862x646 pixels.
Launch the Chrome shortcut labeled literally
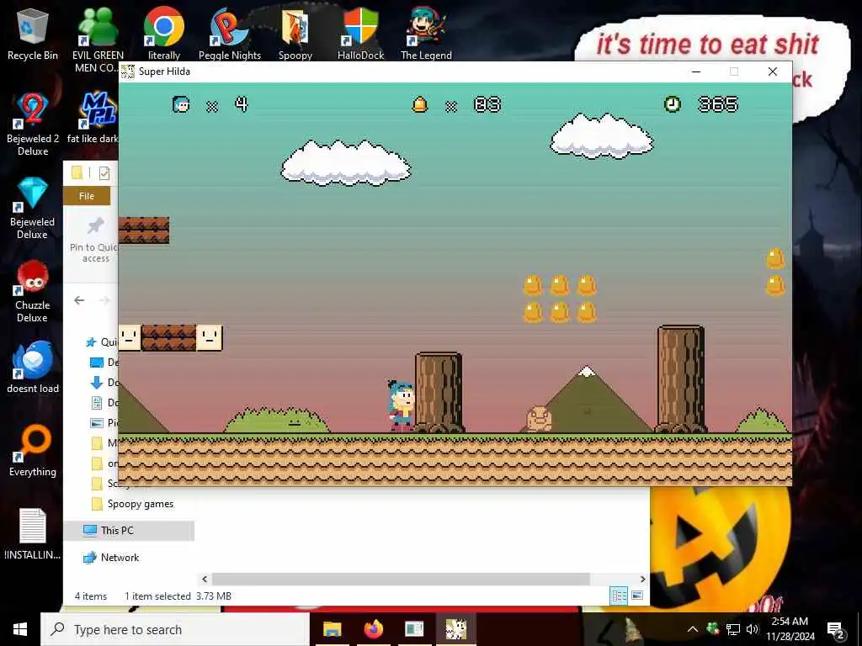click(x=164, y=34)
